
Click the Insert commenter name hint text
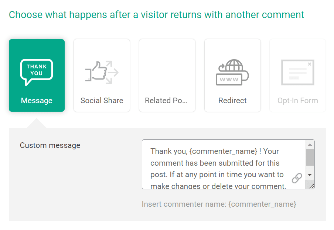click(x=219, y=204)
